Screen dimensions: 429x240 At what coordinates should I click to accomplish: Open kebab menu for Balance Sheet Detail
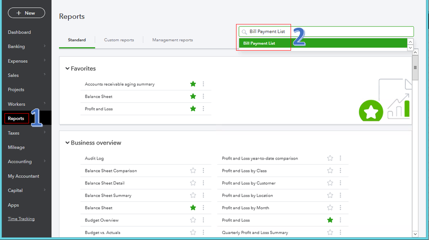pos(203,183)
